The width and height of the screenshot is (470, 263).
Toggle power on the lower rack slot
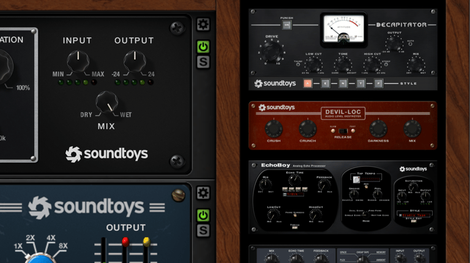pyautogui.click(x=203, y=215)
